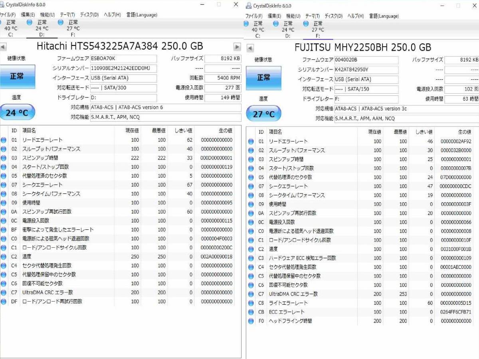Click the status icon for F0 ヘッドフライング時間
The width and height of the screenshot is (479, 359).
[x=251, y=321]
